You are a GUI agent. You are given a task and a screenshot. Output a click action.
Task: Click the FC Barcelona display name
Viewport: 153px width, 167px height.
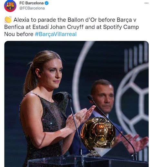(x=31, y=3)
